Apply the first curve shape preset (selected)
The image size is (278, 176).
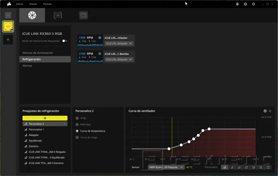224,167
